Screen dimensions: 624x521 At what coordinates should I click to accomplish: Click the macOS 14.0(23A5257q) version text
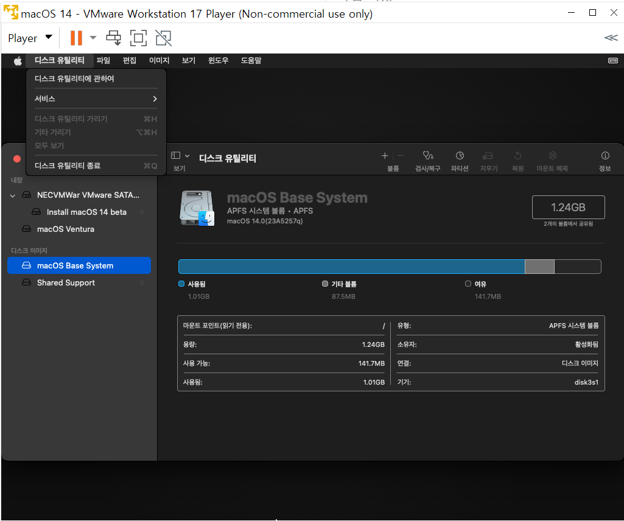click(265, 221)
